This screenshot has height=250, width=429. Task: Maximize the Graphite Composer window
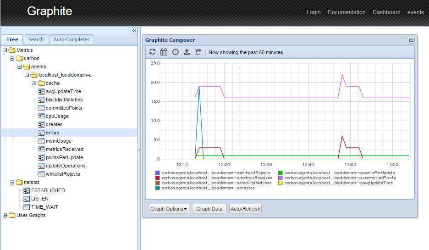[x=411, y=40]
